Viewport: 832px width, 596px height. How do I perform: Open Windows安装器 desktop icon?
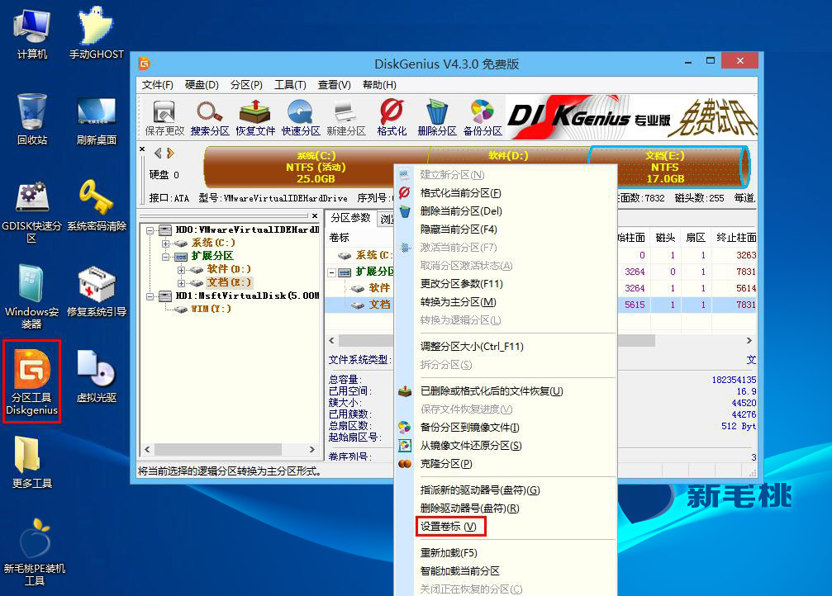(31, 296)
